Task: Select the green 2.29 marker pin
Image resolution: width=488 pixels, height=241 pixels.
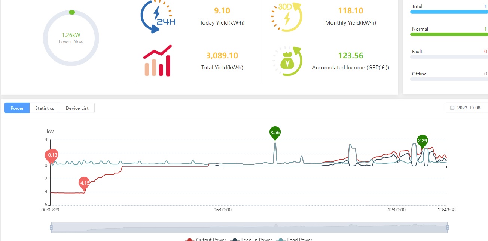Action: coord(423,141)
